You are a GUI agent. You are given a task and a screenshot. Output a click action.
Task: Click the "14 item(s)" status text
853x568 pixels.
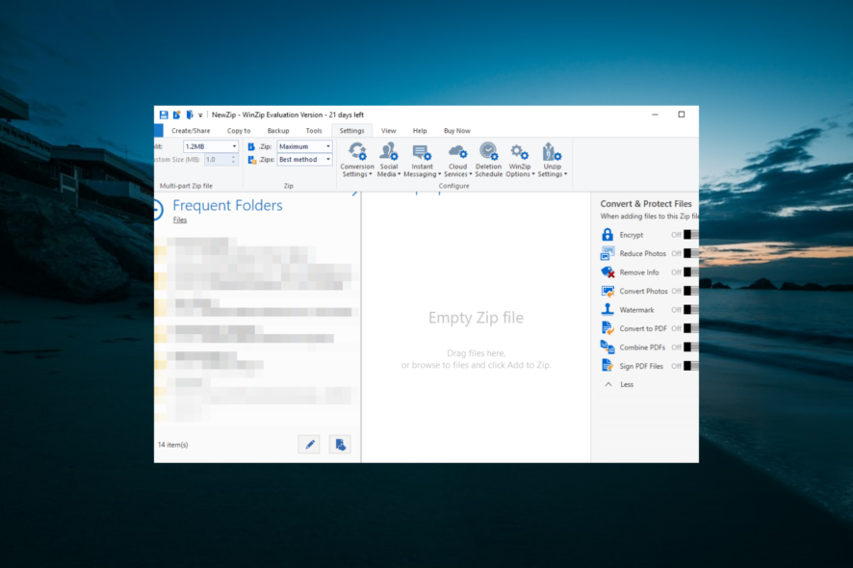[x=173, y=445]
